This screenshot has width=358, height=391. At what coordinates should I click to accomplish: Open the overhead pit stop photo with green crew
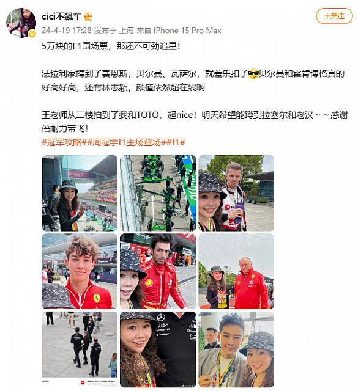pos(158,193)
